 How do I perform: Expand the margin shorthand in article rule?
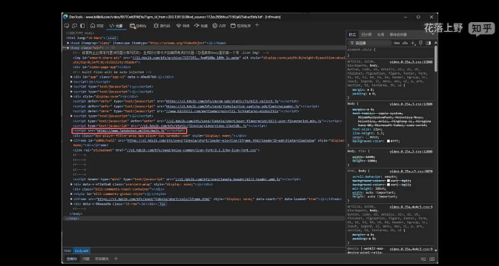(369, 89)
